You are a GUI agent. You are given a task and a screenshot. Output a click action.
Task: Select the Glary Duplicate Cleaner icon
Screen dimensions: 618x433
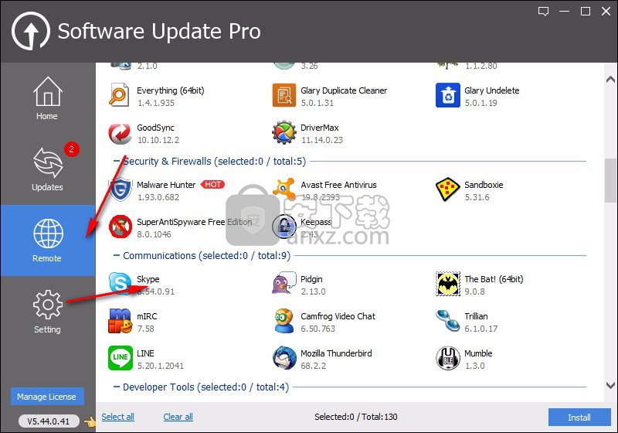284,95
